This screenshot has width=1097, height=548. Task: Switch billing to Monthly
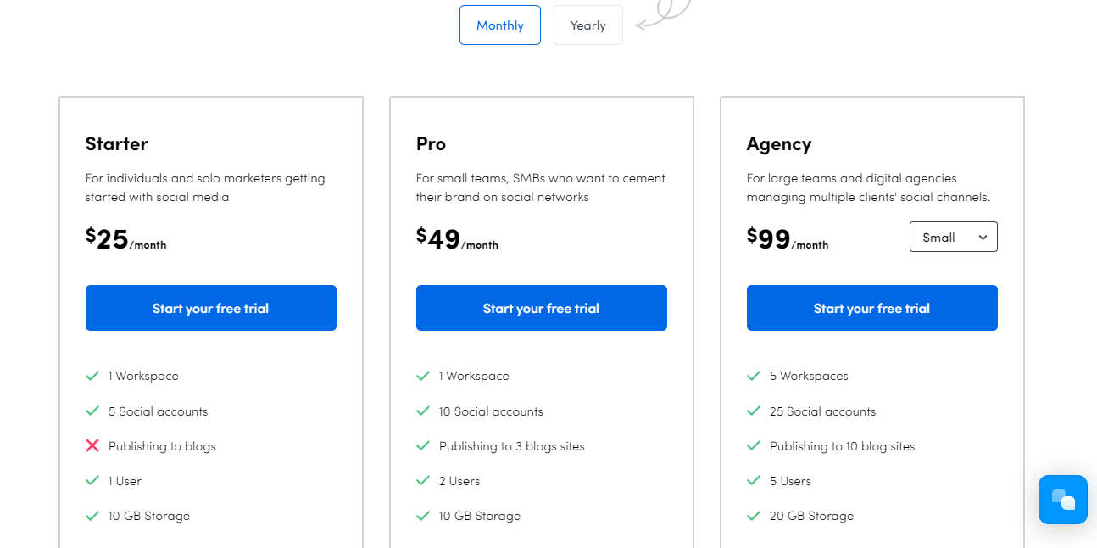click(500, 25)
